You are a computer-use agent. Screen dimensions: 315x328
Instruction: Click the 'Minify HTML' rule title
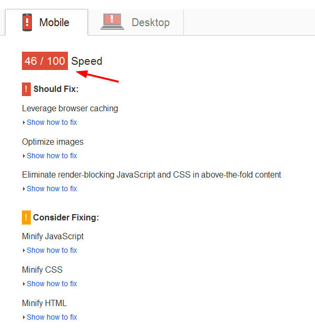click(x=44, y=303)
